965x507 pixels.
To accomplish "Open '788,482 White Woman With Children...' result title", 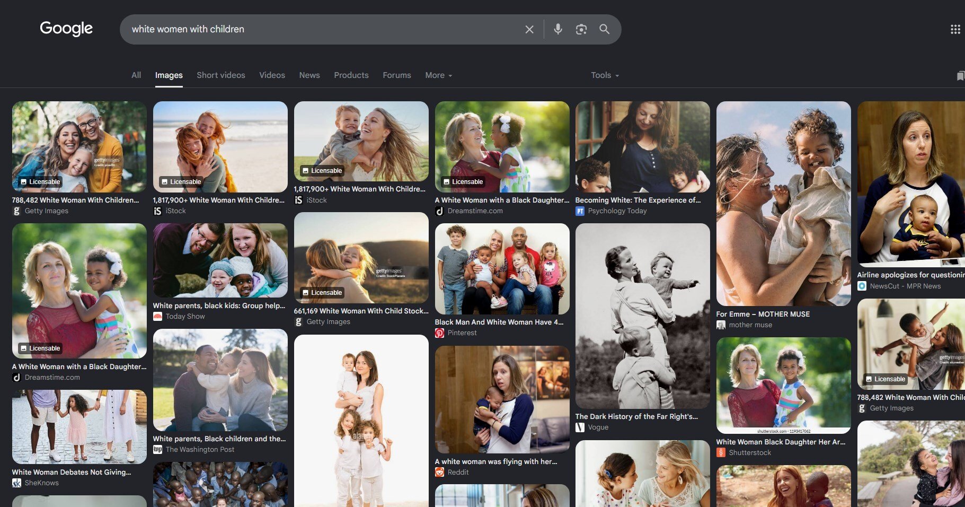I will click(x=76, y=200).
